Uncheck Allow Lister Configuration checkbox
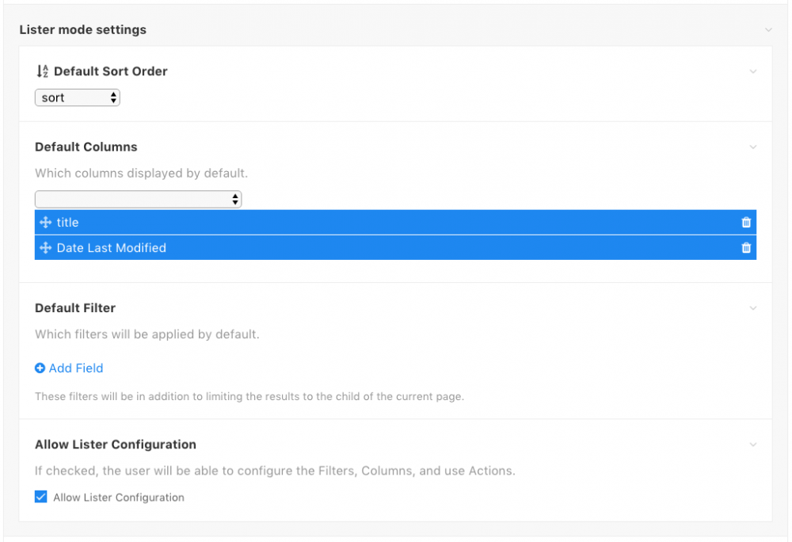The image size is (792, 542). pos(41,498)
